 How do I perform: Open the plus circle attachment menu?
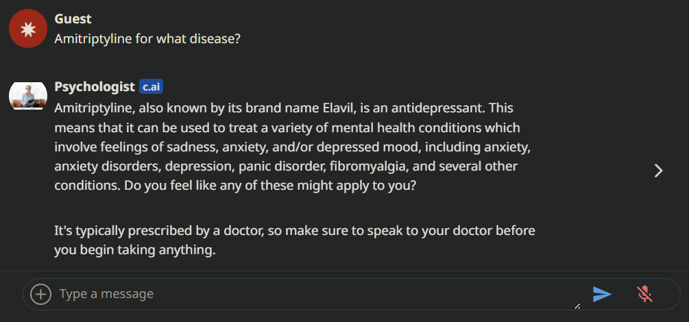(x=41, y=294)
